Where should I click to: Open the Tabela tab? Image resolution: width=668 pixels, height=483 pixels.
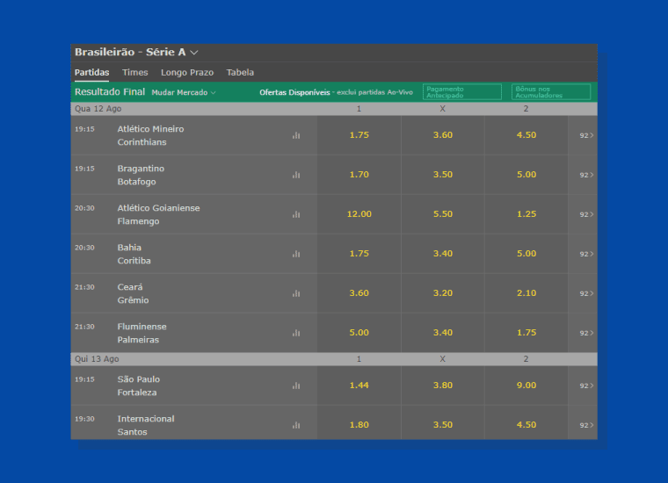click(x=240, y=72)
